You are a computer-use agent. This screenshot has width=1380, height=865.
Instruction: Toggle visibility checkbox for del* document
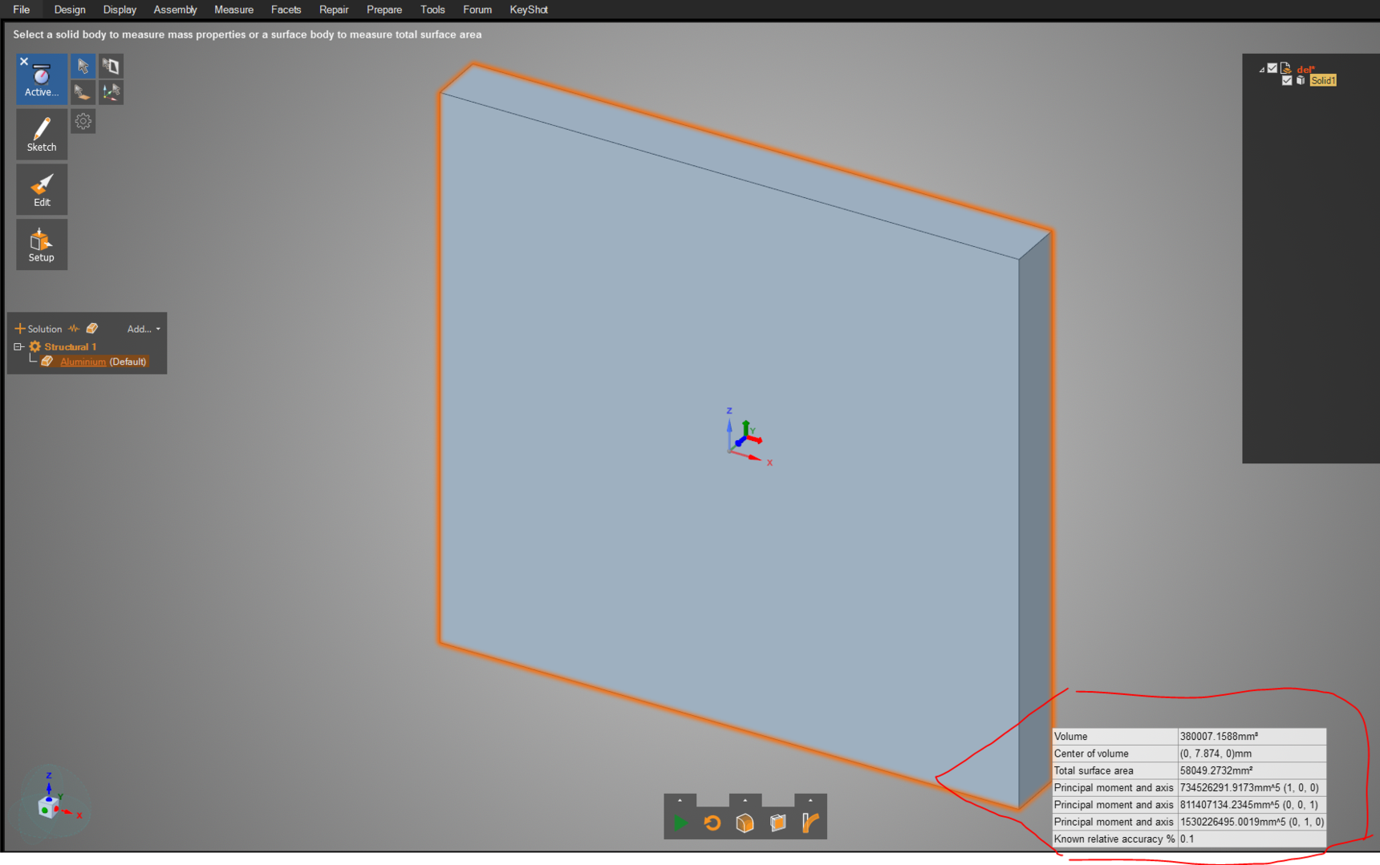coord(1272,68)
